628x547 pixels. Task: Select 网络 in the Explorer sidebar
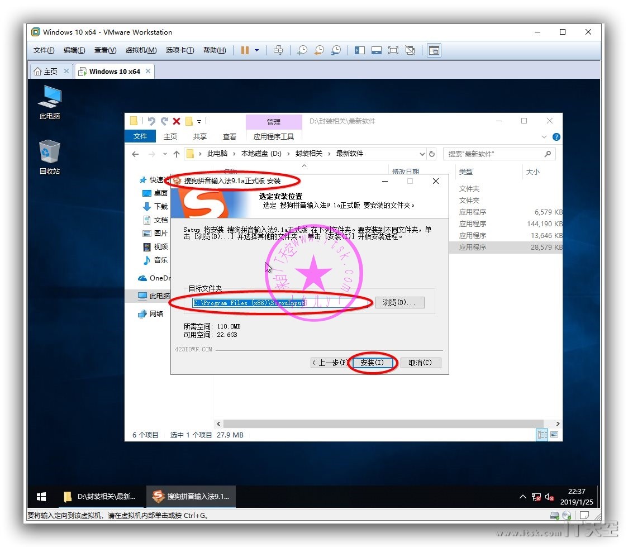(151, 313)
